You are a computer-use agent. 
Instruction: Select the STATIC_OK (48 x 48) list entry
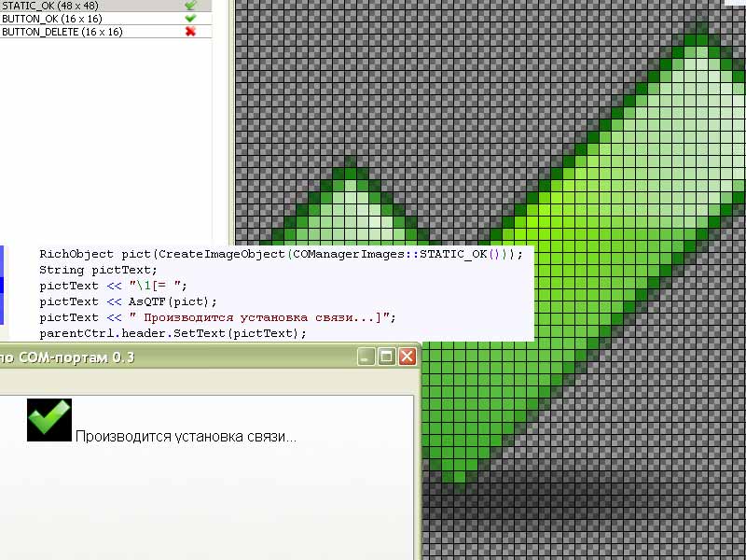pos(52,6)
